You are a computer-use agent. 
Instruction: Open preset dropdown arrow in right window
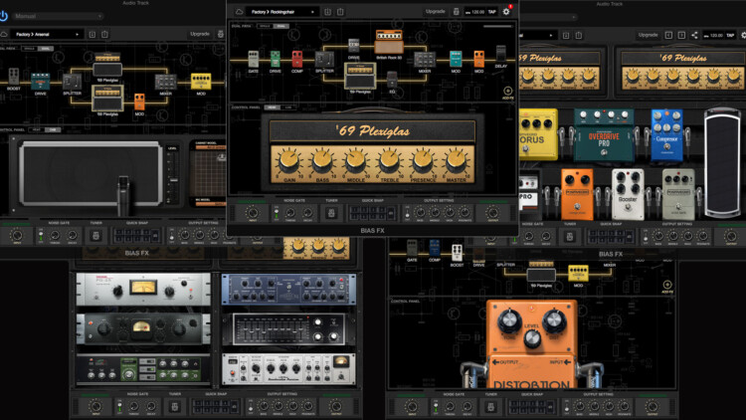pyautogui.click(x=551, y=35)
